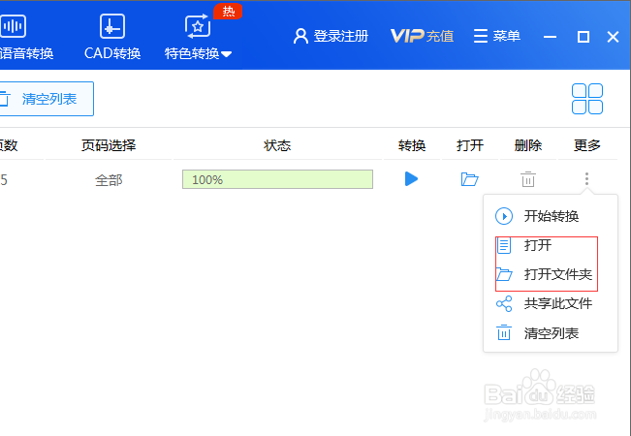Choose 共享此文件 from the popup menu
The image size is (631, 436).
[x=544, y=304]
